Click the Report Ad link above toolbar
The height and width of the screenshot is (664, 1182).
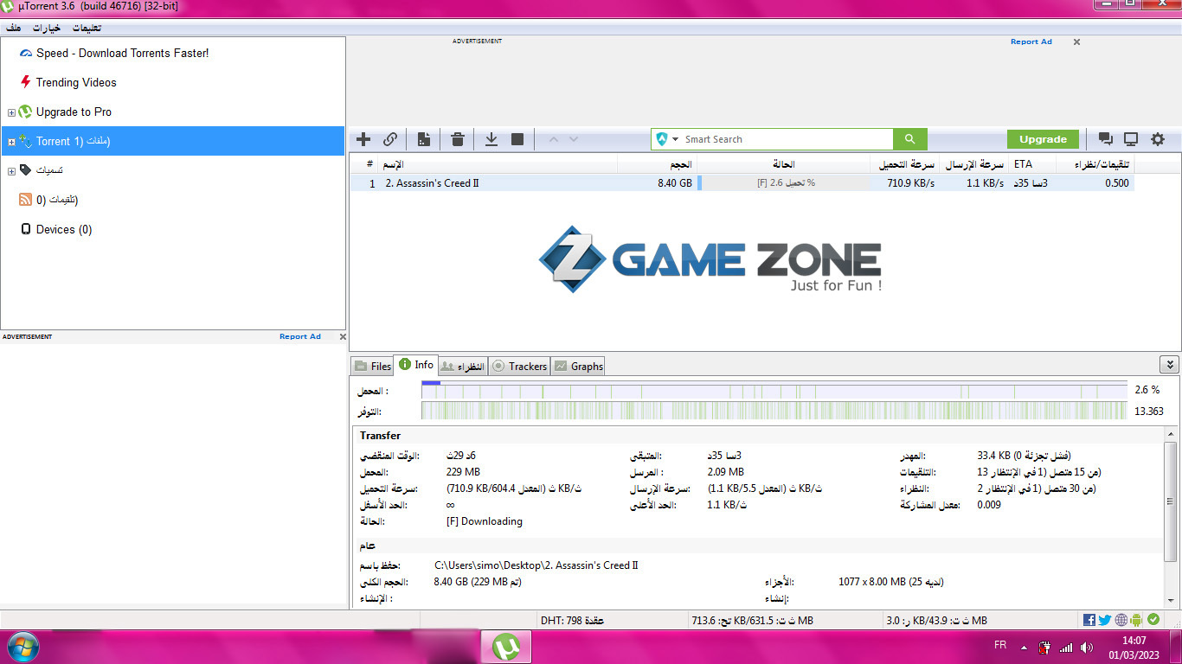(x=1031, y=41)
